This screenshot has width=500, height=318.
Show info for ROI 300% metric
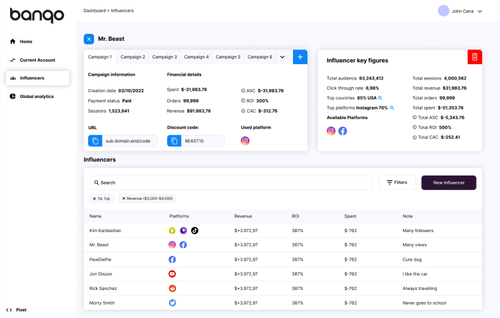click(243, 100)
